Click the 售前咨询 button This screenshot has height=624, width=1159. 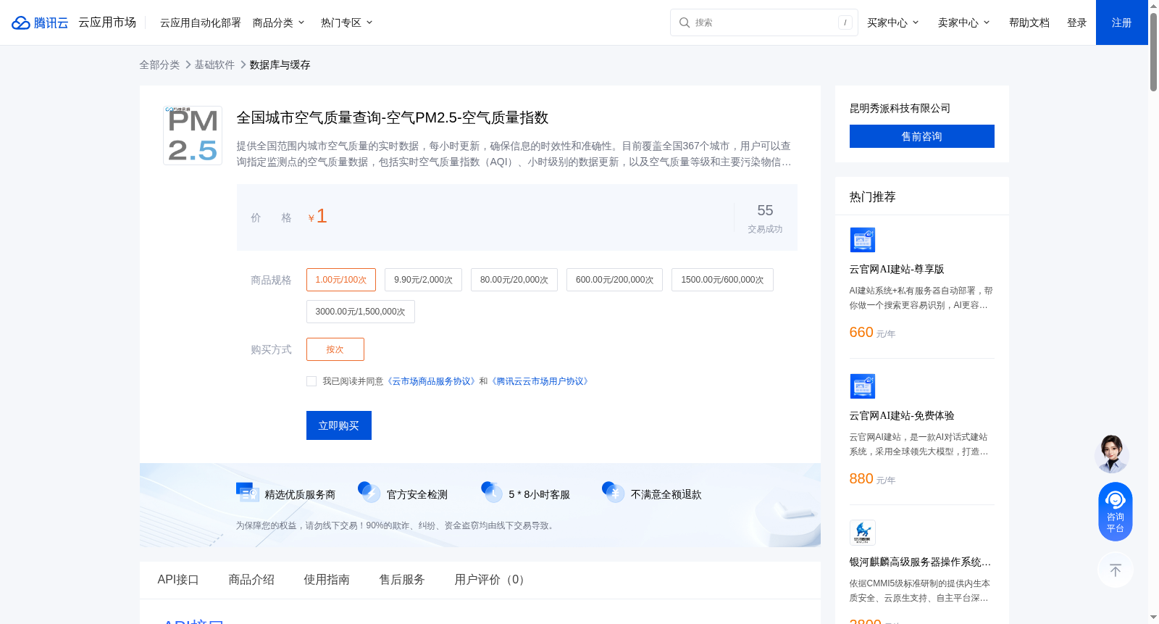click(922, 136)
